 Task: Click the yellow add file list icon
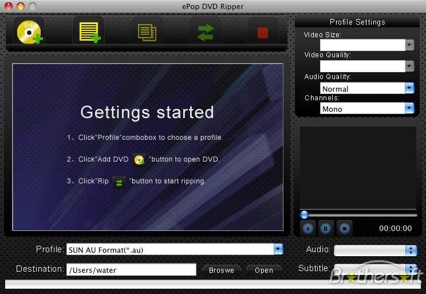pos(89,32)
